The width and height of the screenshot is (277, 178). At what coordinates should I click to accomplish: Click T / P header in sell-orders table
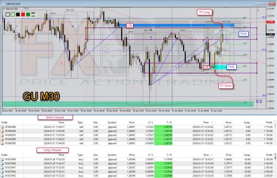169,122
